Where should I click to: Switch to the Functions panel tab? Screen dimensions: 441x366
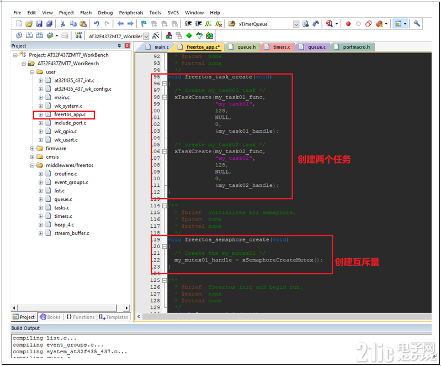click(x=81, y=317)
